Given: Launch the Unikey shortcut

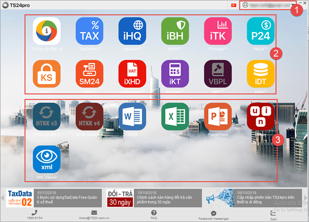Looking at the screenshot, I should point(261,117).
